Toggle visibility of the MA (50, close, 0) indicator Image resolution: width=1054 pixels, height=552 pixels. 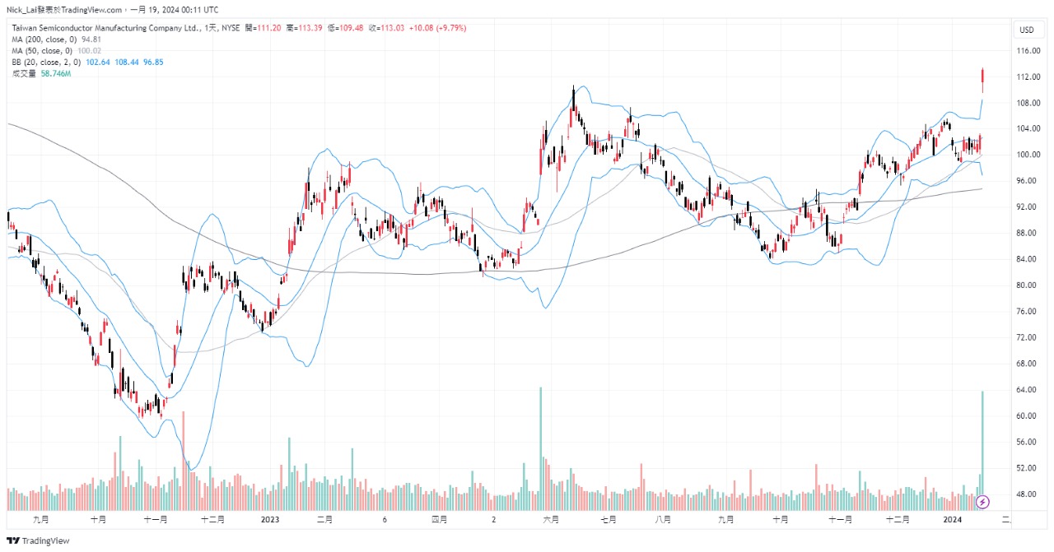click(41, 49)
